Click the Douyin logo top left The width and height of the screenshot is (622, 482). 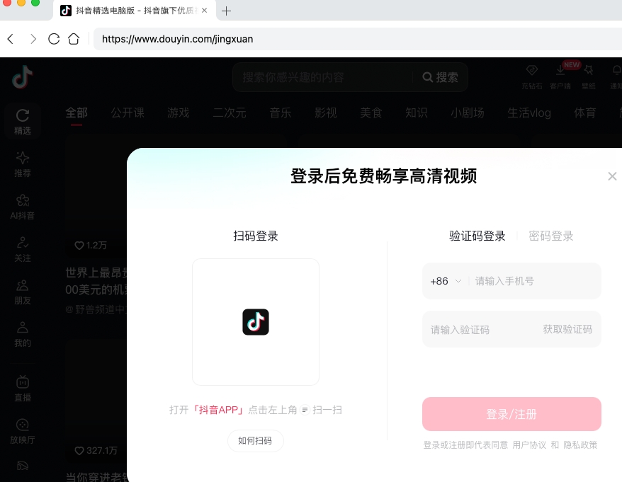coord(21,78)
